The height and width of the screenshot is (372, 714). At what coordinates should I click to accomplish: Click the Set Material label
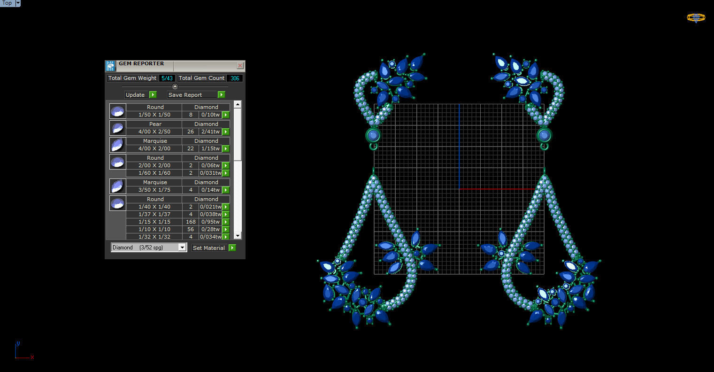pyautogui.click(x=209, y=248)
